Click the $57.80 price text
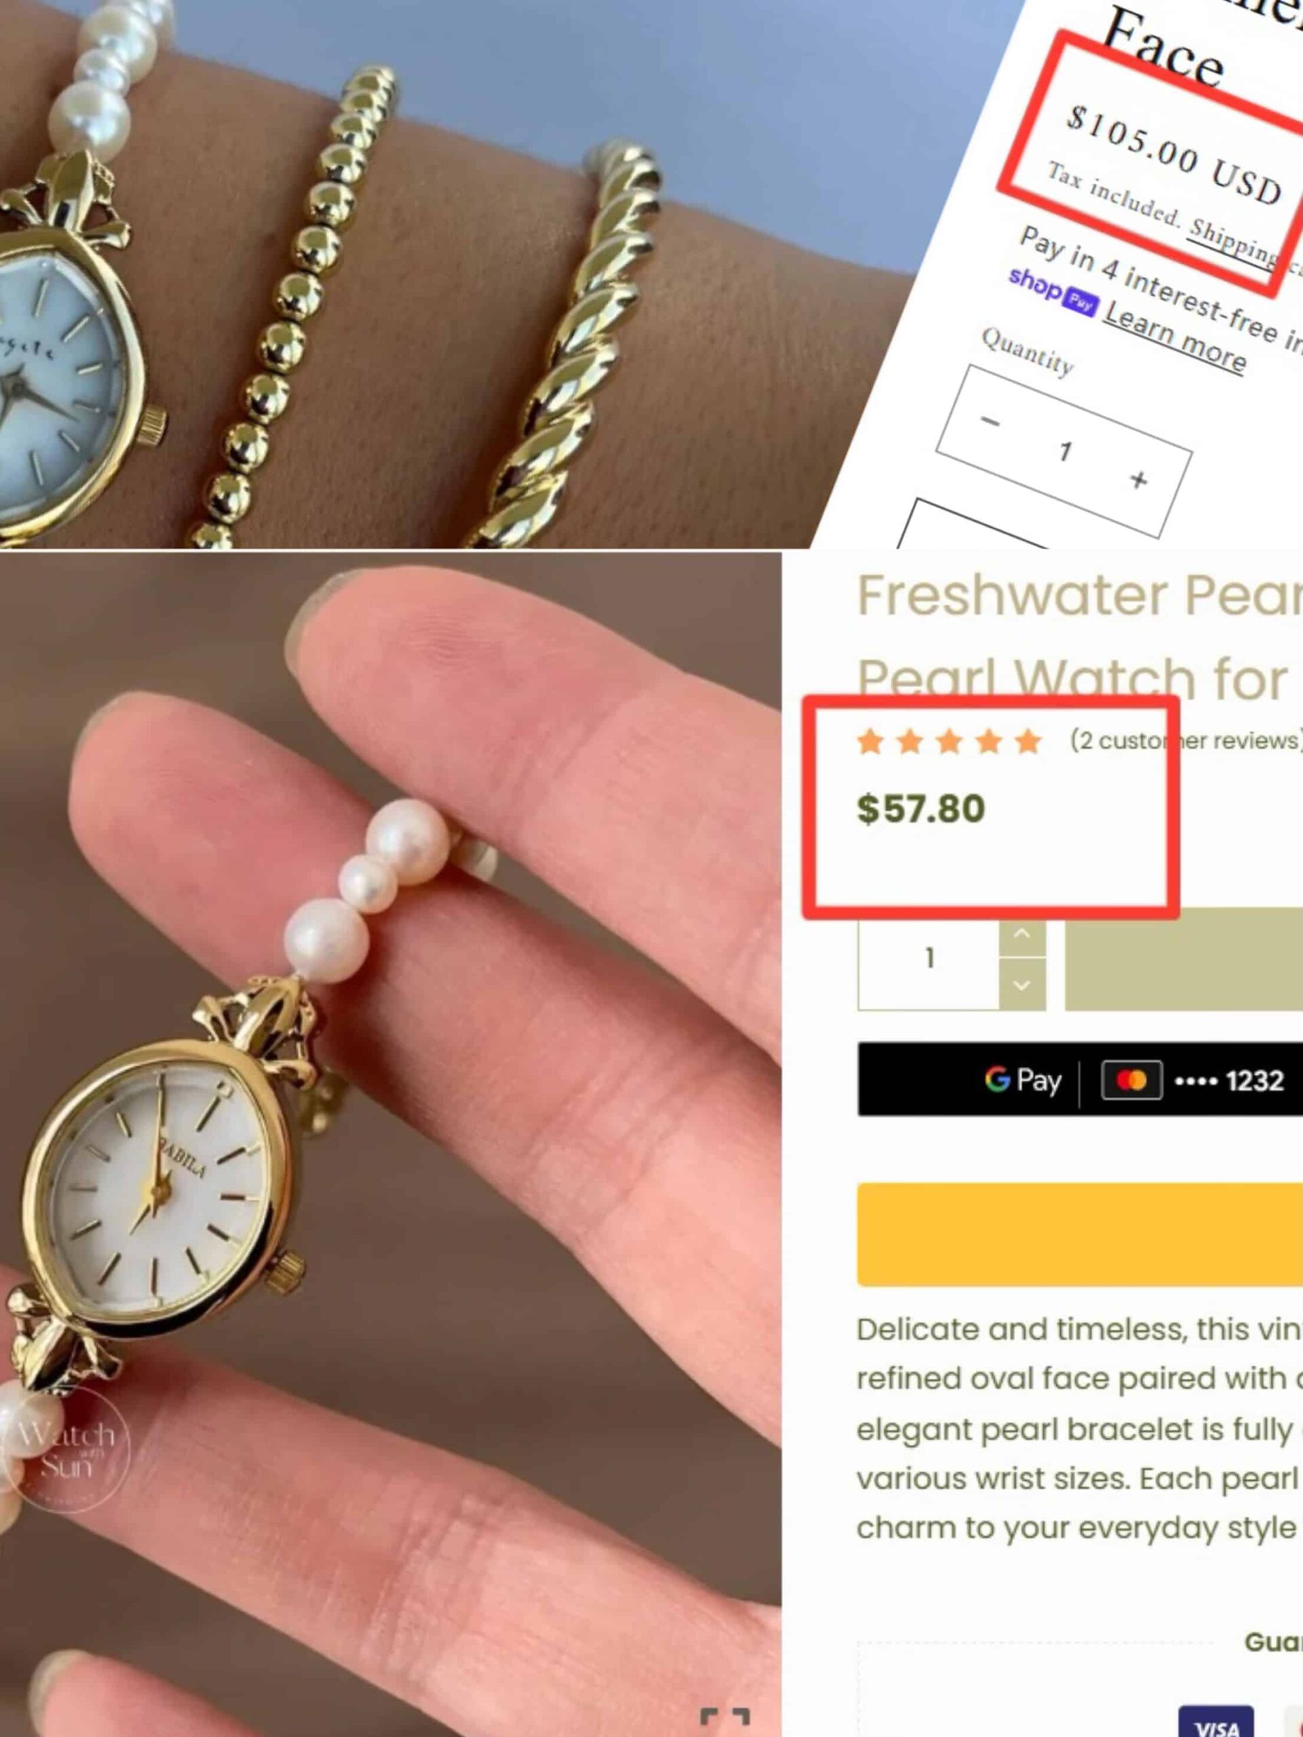 (x=920, y=809)
